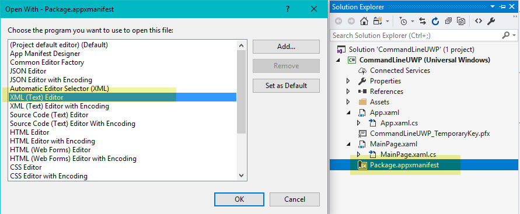
Task: Select App Manifest Designer in the list
Action: [45, 53]
